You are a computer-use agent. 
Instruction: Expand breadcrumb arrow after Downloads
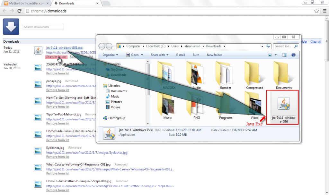click(224, 46)
